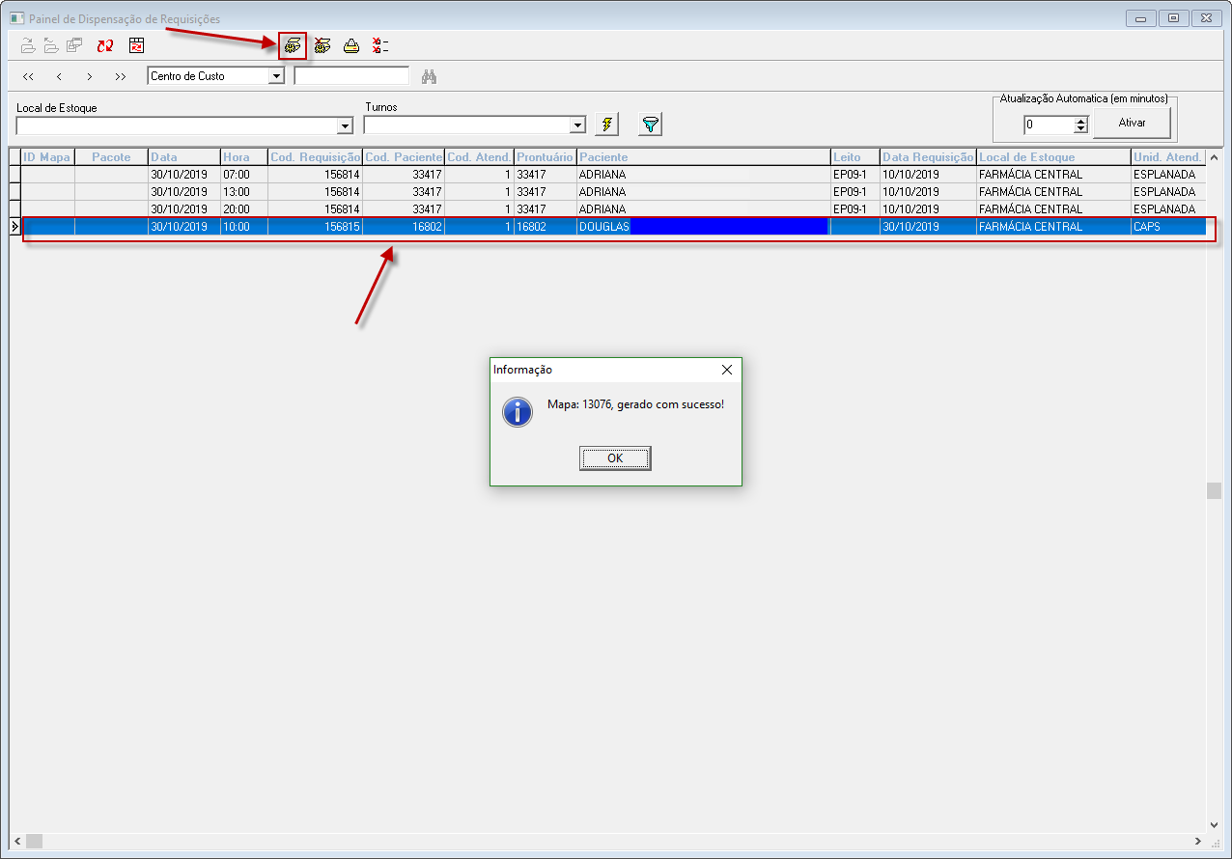Click the Paciente column header
The width and height of the screenshot is (1232, 859).
tap(703, 157)
